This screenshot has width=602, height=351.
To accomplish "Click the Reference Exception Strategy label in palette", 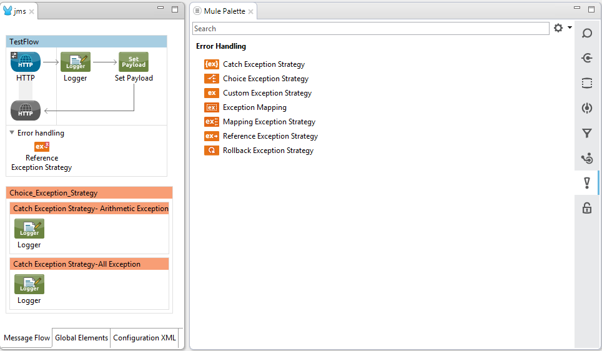I will click(270, 136).
